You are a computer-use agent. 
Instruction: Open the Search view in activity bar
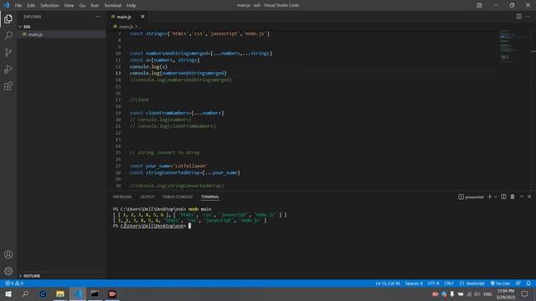[8, 35]
